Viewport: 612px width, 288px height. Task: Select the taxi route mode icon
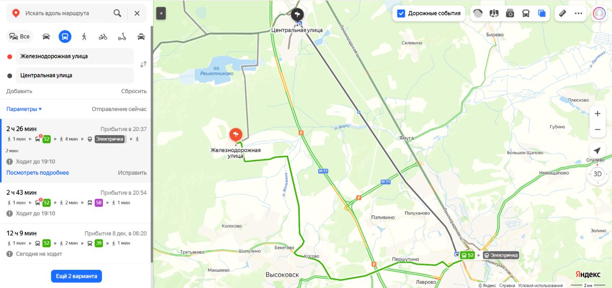click(141, 37)
